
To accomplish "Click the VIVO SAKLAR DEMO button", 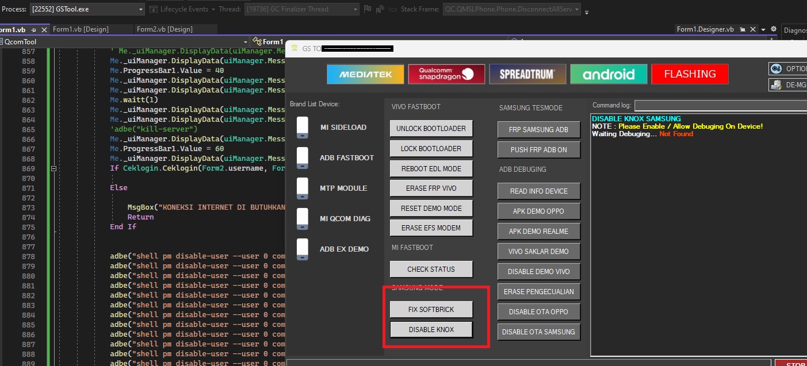I will pyautogui.click(x=539, y=251).
